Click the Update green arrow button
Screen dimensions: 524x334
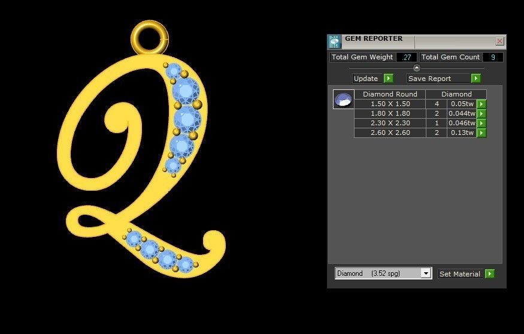[388, 79]
